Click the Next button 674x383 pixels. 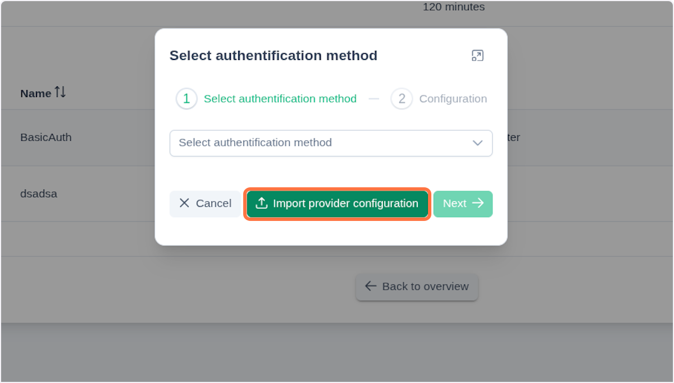click(x=463, y=204)
